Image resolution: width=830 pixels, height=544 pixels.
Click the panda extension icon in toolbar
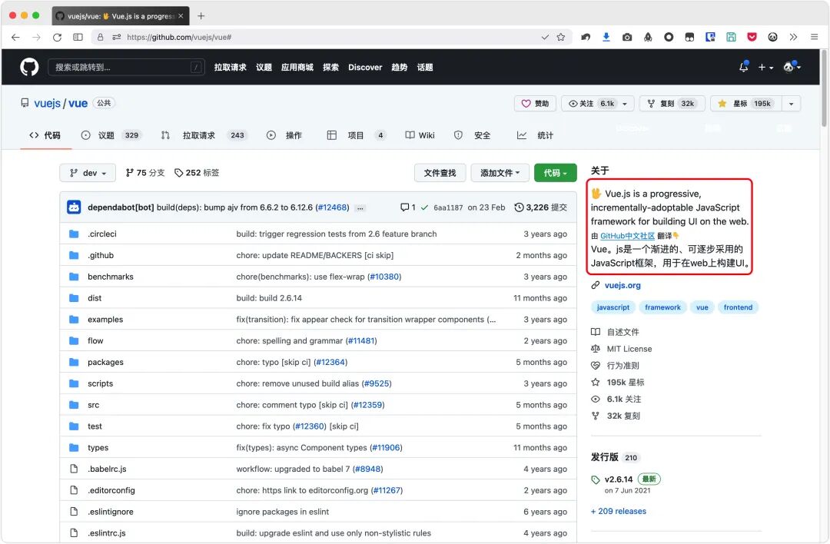[772, 37]
